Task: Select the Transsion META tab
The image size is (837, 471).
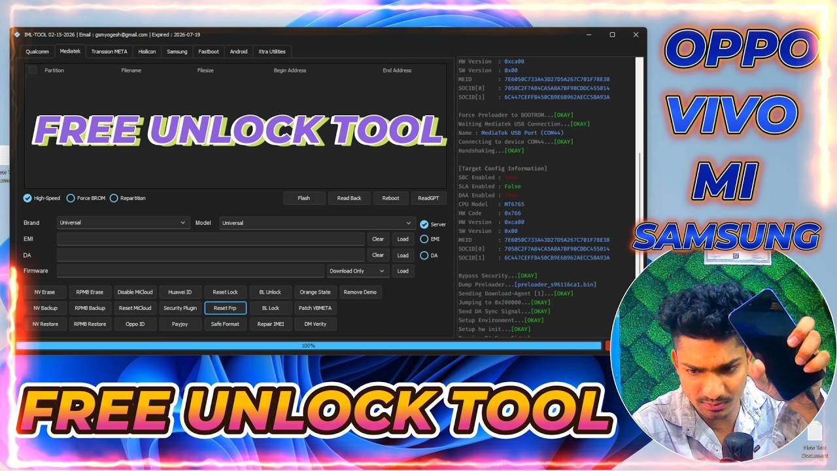Action: 109,52
